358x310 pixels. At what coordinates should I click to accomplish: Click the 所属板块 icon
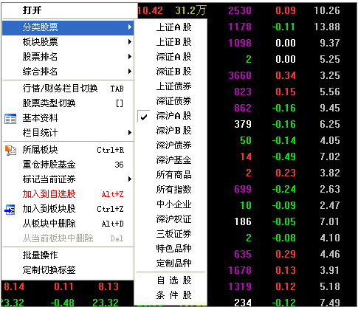(x=10, y=151)
